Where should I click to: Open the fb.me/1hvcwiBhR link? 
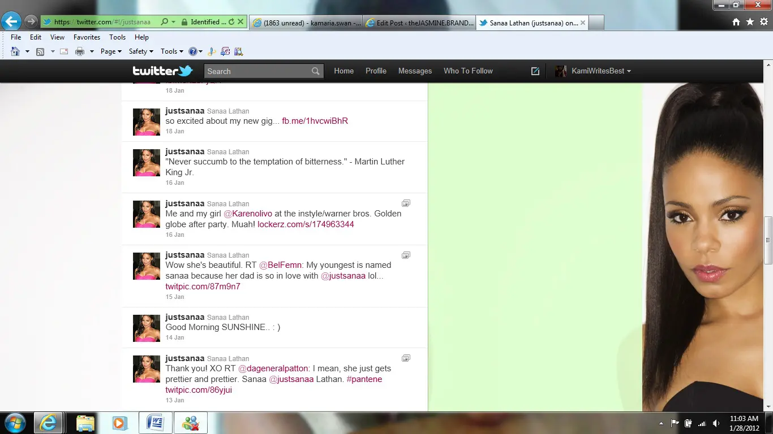pos(315,121)
